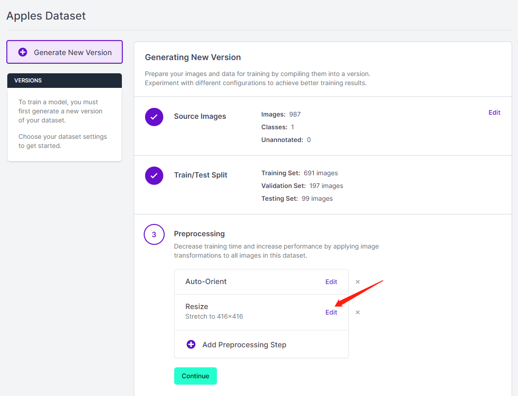Open the Train/Test Split section heading
The width and height of the screenshot is (518, 396).
tap(201, 175)
